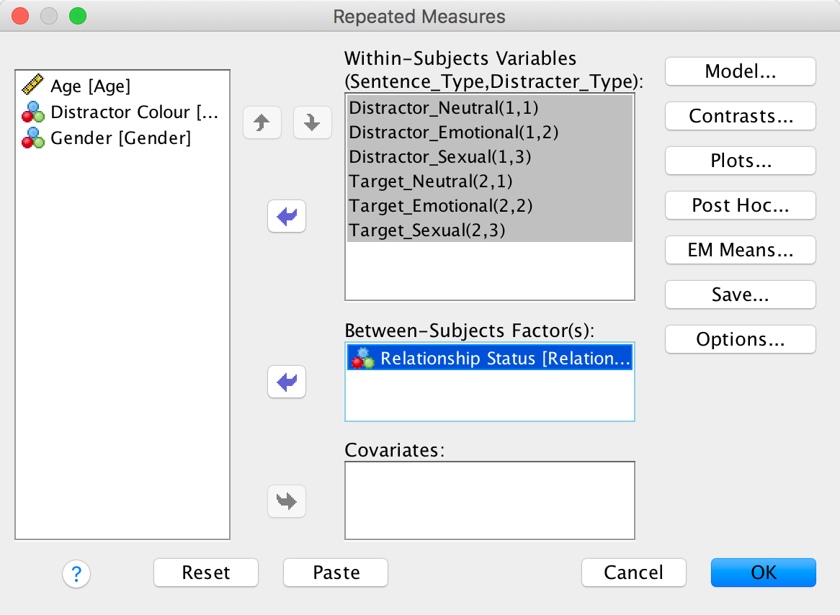Select the Distractor Colour variable
Screen dimensions: 840x615
tap(130, 112)
